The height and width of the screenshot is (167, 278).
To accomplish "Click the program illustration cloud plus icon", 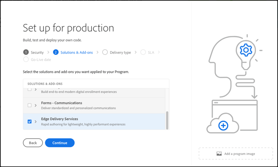I will coord(223,126).
